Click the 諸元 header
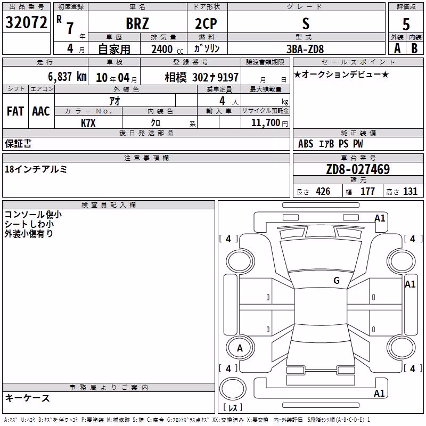Viewport: 426px width, 426px height. click(358, 179)
